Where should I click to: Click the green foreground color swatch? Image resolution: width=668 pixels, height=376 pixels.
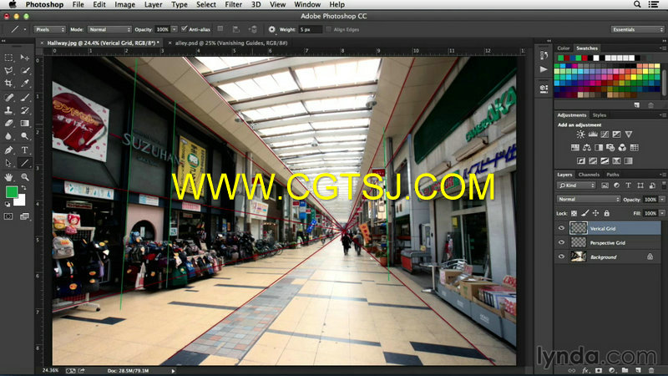[x=12, y=192]
